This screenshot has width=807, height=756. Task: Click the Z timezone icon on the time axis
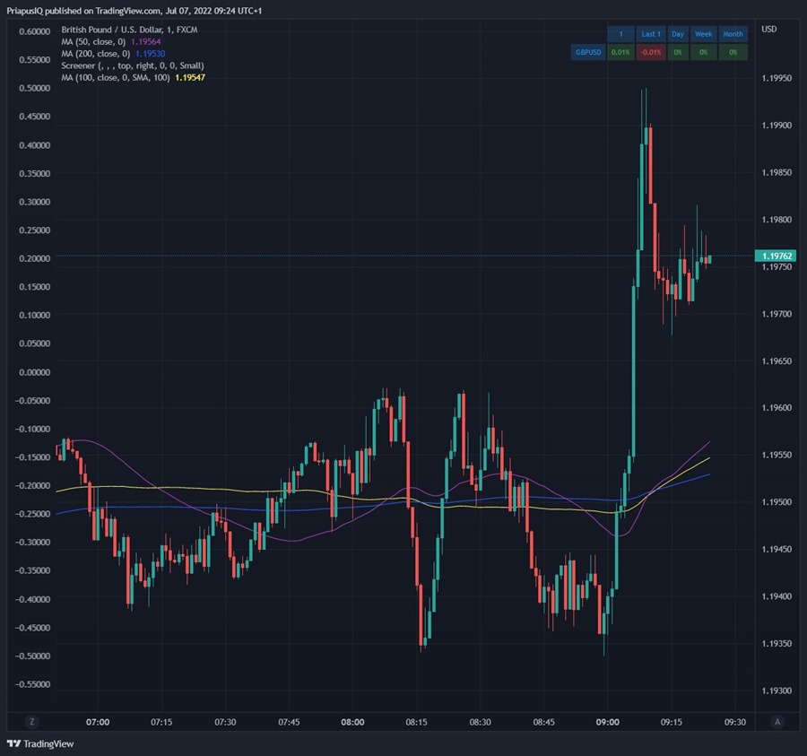pyautogui.click(x=32, y=721)
